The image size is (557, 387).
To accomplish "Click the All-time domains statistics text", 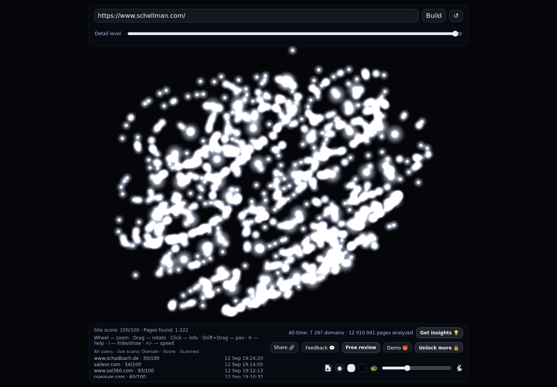I will (351, 333).
